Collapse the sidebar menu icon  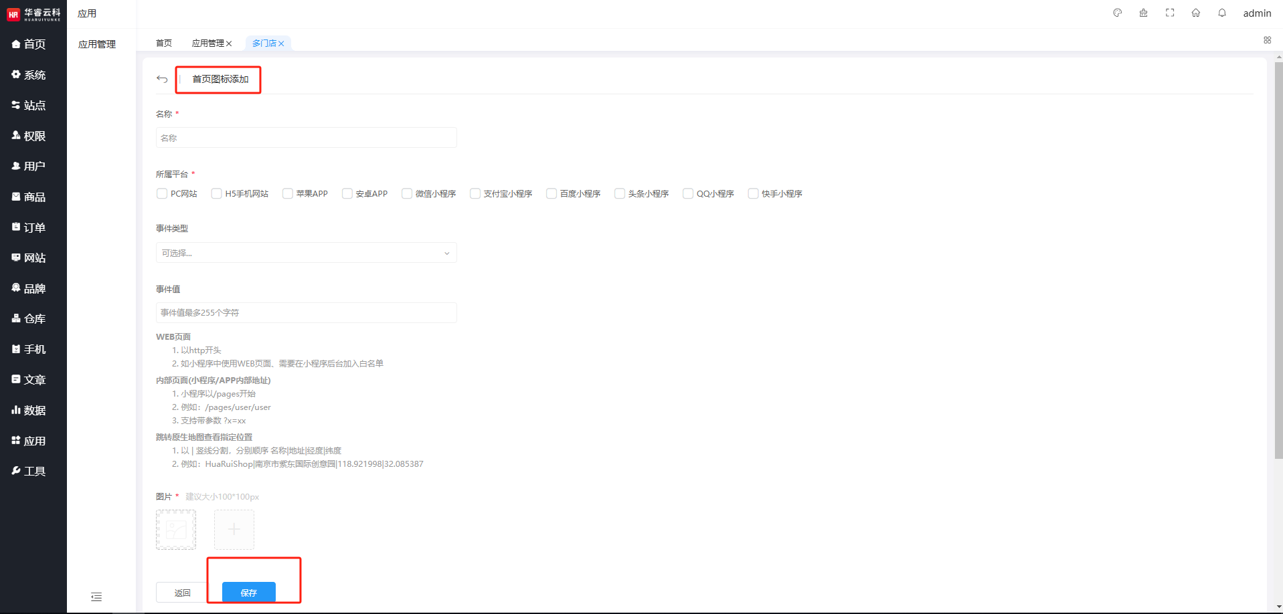(x=96, y=597)
